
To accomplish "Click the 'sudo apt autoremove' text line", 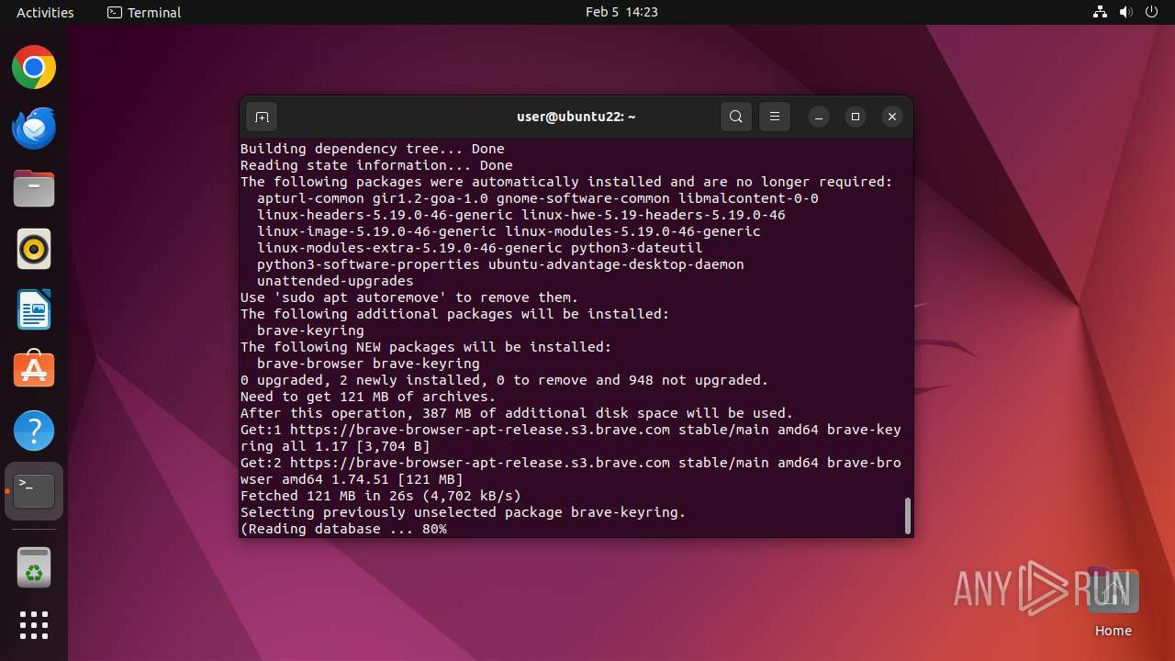I will [x=409, y=297].
